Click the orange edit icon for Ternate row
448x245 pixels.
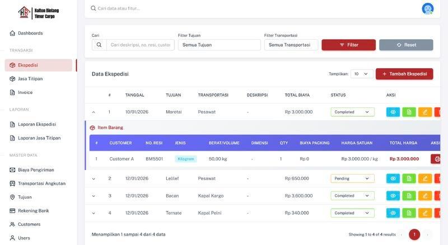click(425, 213)
